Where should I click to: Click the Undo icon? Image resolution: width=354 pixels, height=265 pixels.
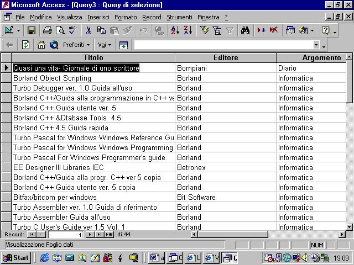143,30
